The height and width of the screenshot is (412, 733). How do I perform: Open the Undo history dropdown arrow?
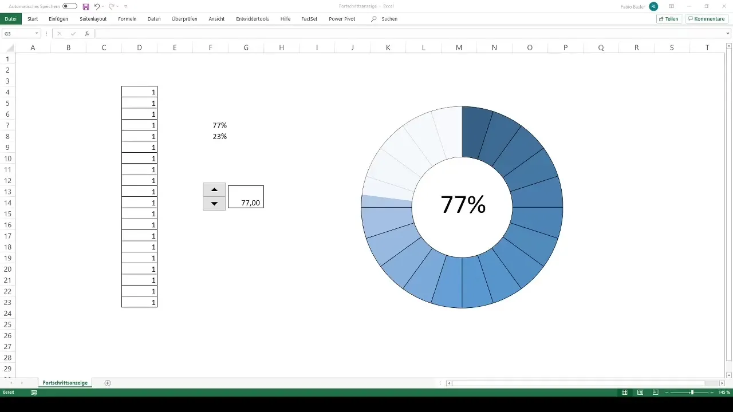point(103,6)
